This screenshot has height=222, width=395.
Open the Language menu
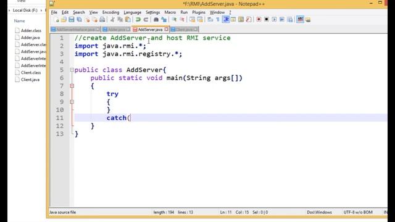(x=132, y=12)
